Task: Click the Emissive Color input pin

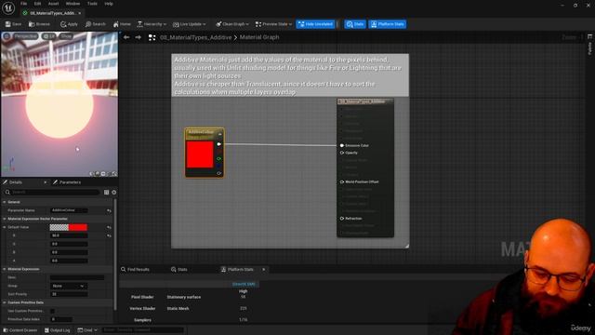Action: click(x=342, y=145)
